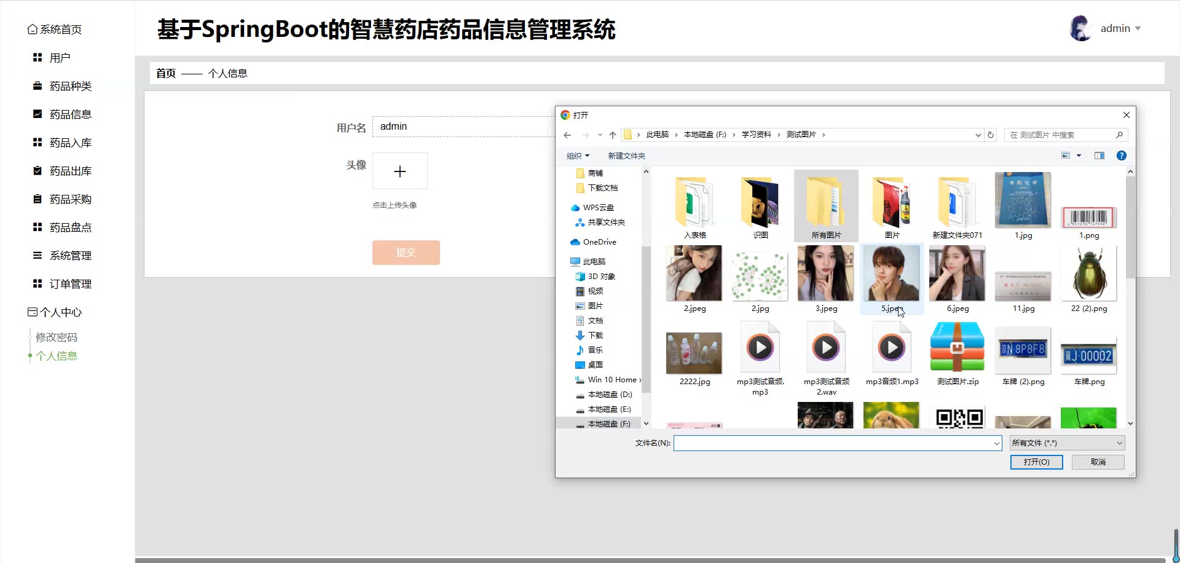The width and height of the screenshot is (1180, 563).
Task: Toggle the preview pane icon
Action: click(x=1099, y=156)
